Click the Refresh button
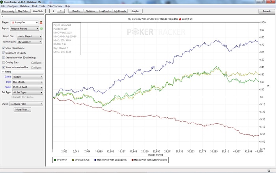 coord(267,11)
